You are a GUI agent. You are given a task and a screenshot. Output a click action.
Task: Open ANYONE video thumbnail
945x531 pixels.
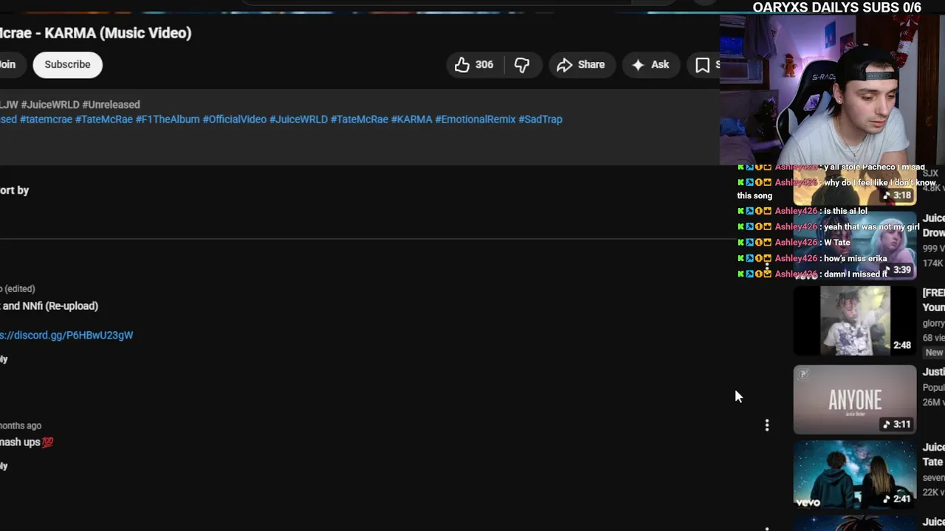[x=855, y=400]
